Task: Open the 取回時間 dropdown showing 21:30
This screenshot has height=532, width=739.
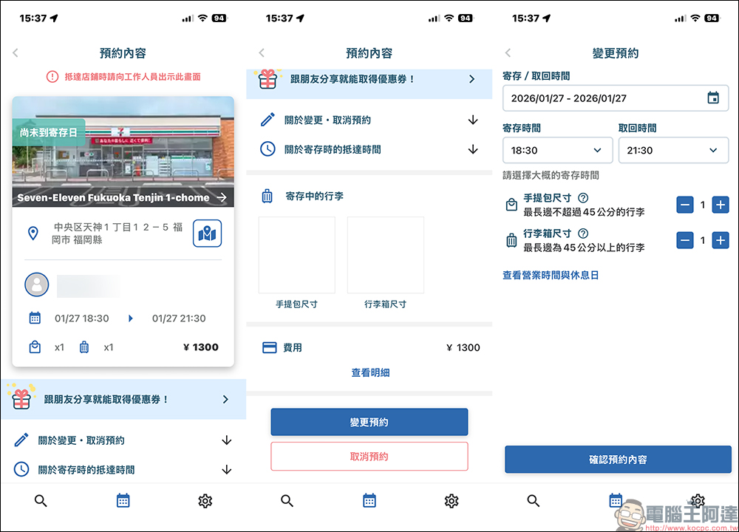Action: pyautogui.click(x=673, y=150)
